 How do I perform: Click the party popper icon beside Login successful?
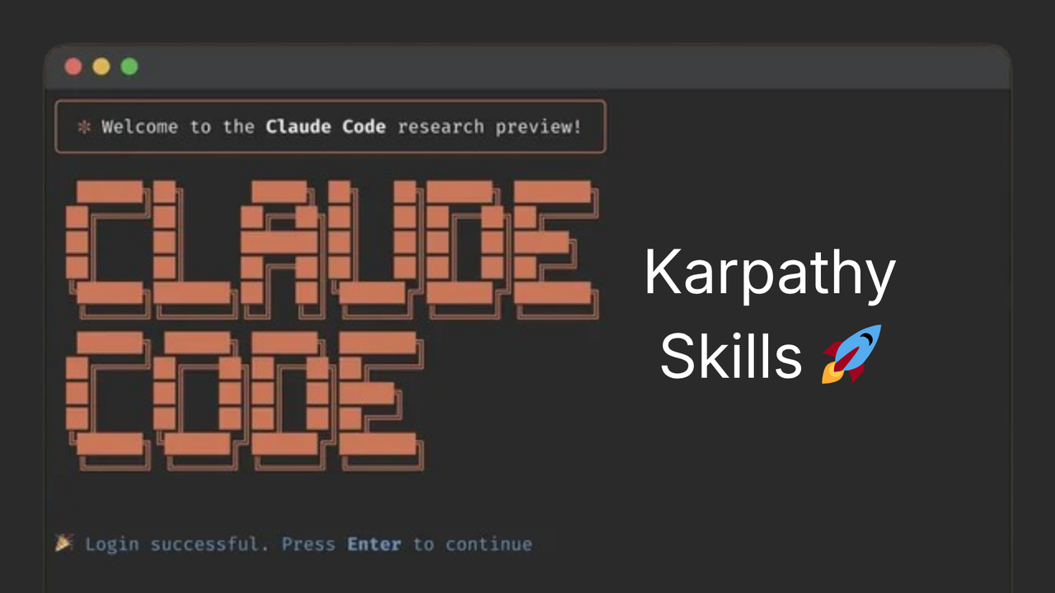click(x=64, y=543)
